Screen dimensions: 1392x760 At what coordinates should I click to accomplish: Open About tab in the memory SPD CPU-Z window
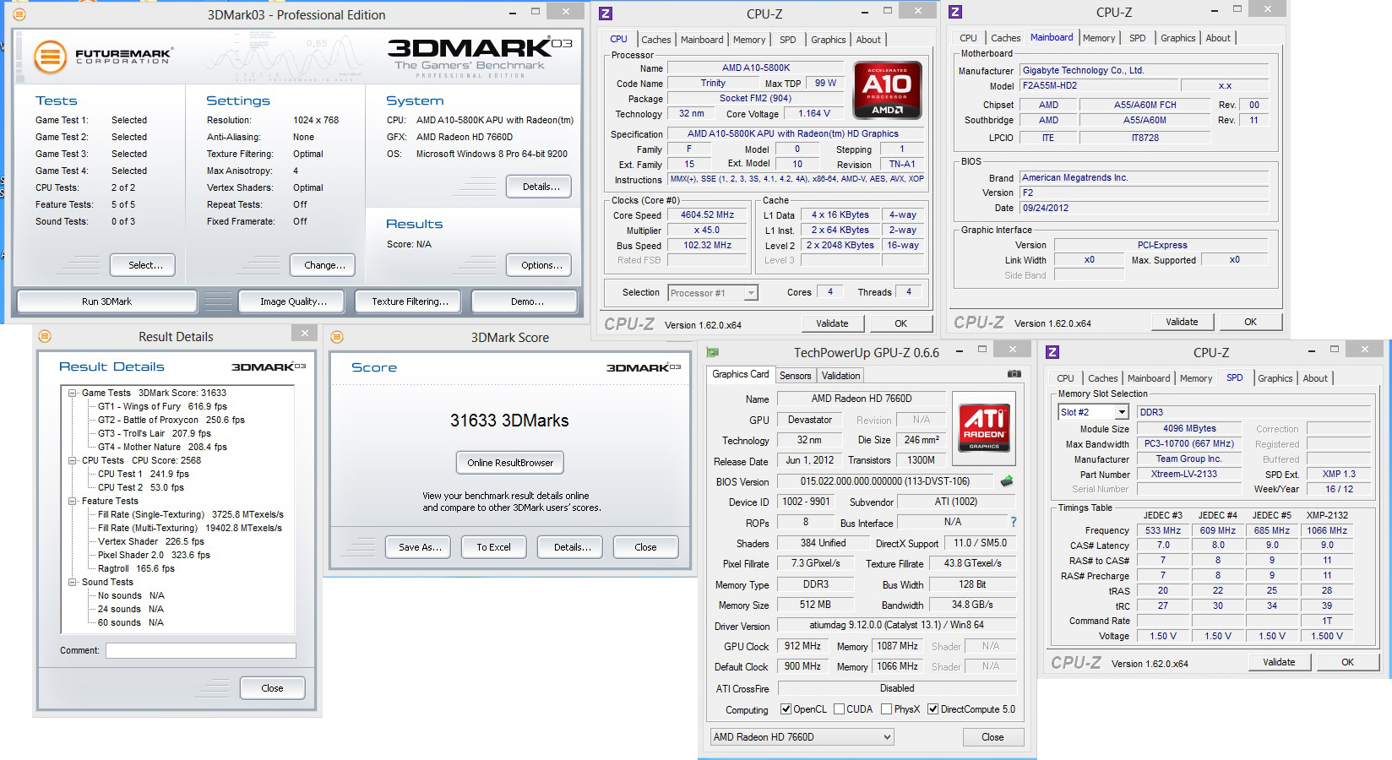pos(1314,378)
